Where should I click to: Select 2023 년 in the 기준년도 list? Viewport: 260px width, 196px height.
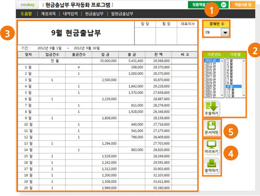tap(212, 96)
